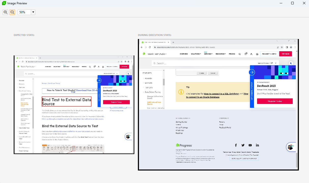Open the 50% zoom level dropdown arrow
This screenshot has height=183, width=309.
[33, 12]
